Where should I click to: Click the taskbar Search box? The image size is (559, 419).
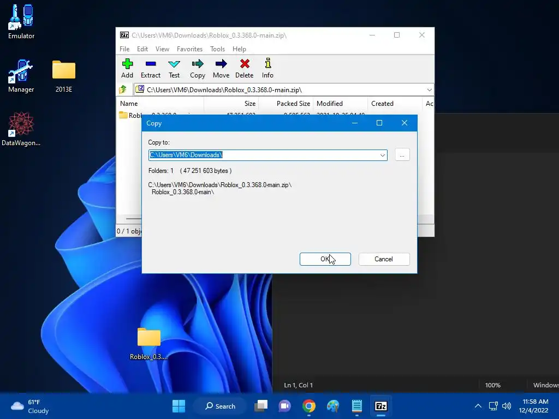click(221, 406)
